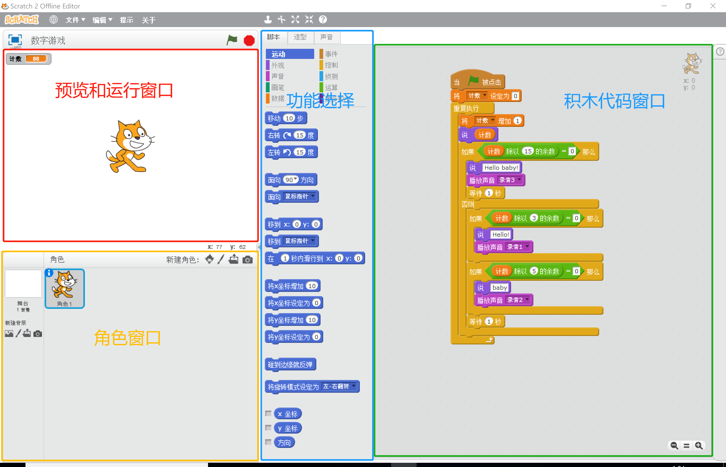This screenshot has height=467, width=726.
Task: Enable the y 坐标 checkbox
Action: coord(268,427)
